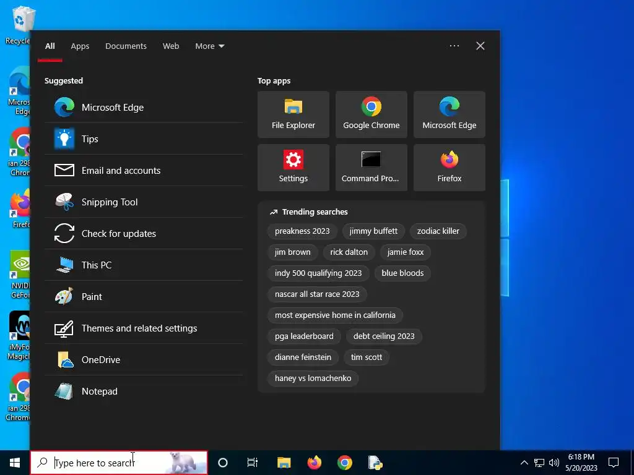Viewport: 634px width, 475px height.
Task: Search trending tim scott
Action: point(367,357)
